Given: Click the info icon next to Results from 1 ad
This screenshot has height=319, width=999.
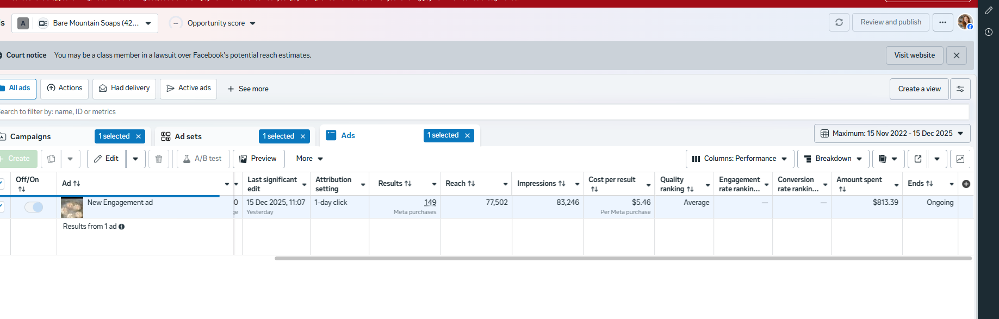Looking at the screenshot, I should click(122, 227).
